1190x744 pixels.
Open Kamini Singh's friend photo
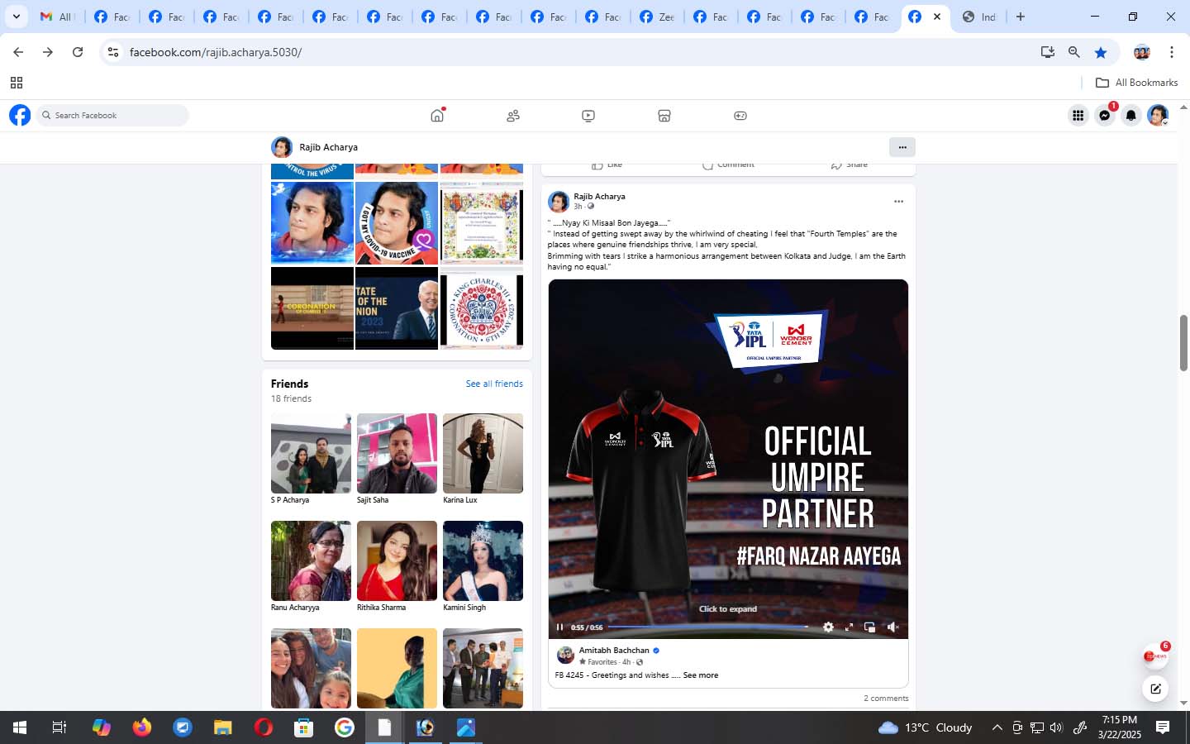pos(483,561)
